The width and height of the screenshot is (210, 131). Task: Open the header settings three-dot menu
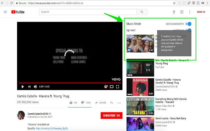click(190, 12)
